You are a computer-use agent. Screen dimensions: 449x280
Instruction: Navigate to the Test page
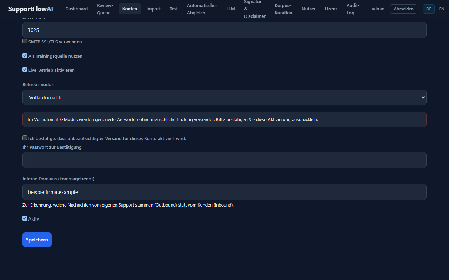click(x=174, y=9)
